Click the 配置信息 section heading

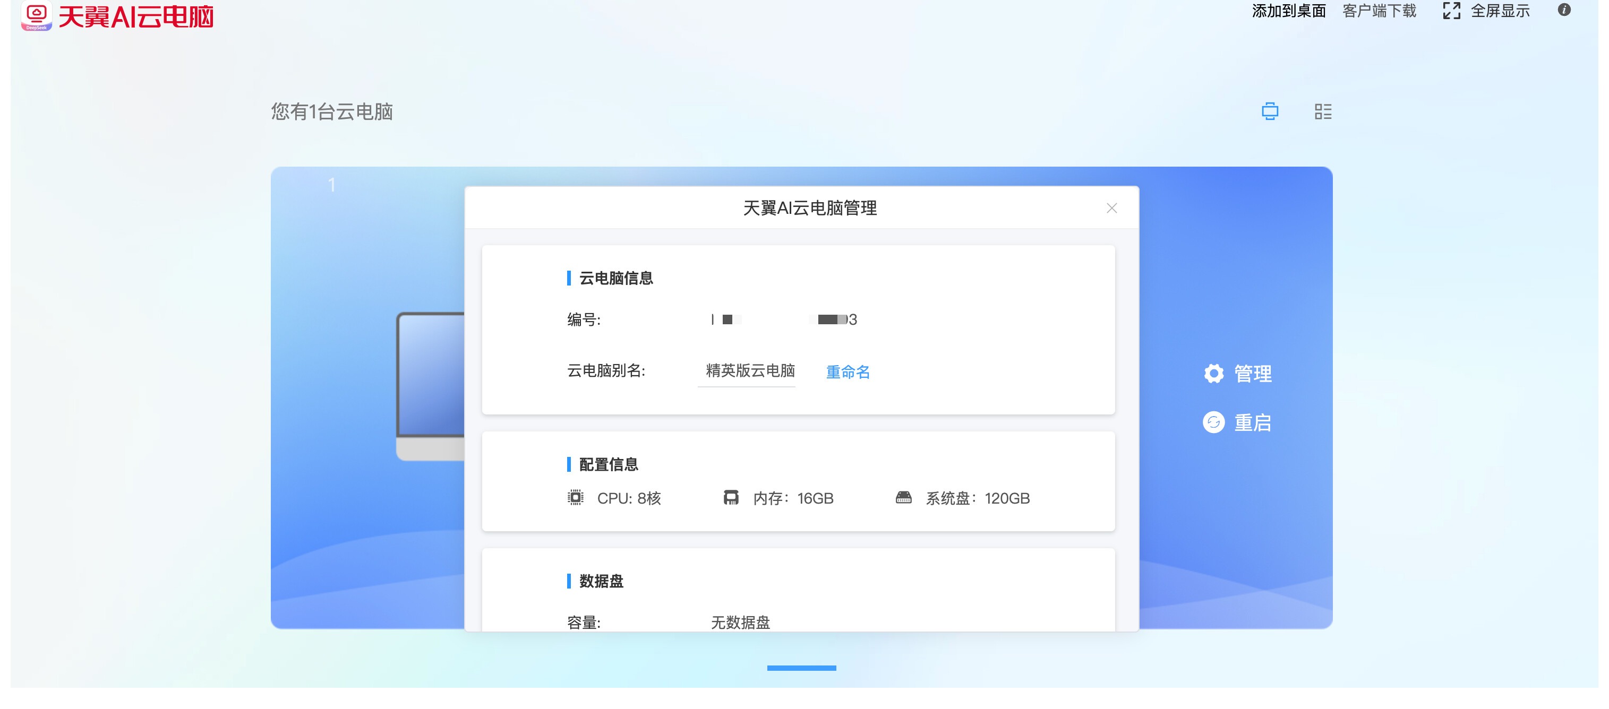609,464
